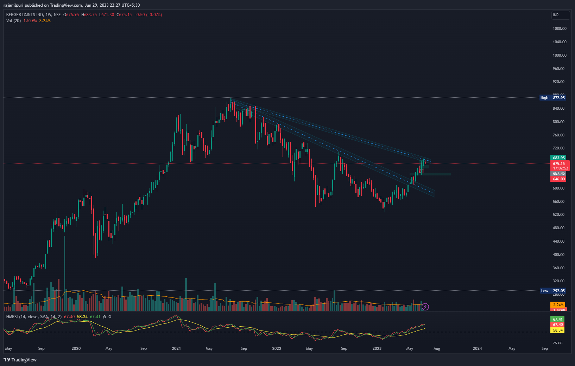Click the Low label tag
This screenshot has height=366, width=575.
coord(545,291)
